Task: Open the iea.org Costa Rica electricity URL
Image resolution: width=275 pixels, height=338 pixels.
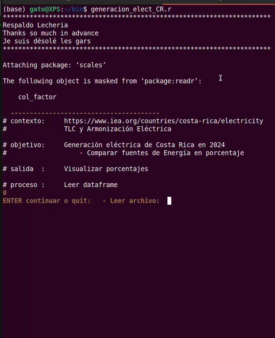Action: (163, 121)
